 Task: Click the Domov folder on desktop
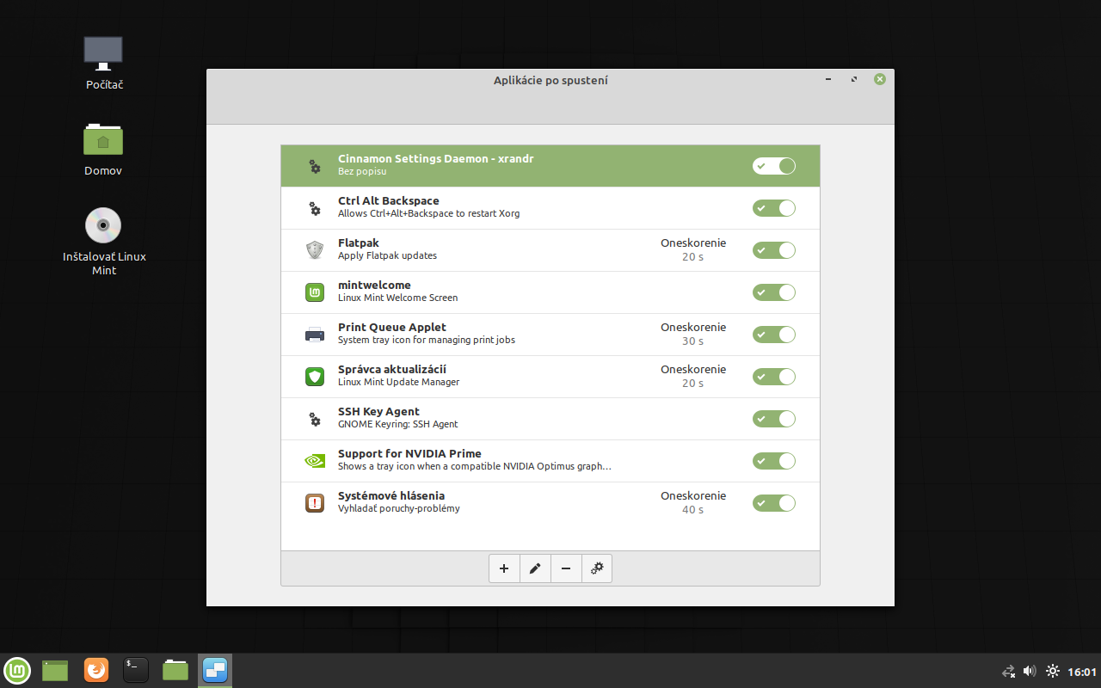click(x=103, y=140)
